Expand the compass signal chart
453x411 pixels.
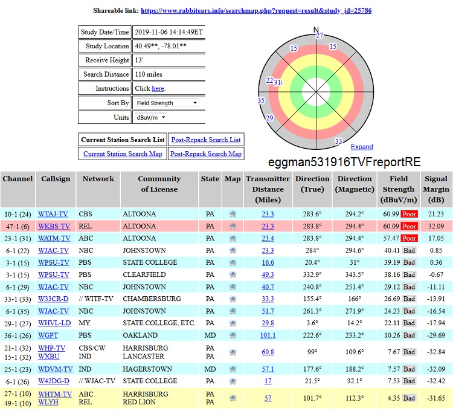[x=362, y=147]
